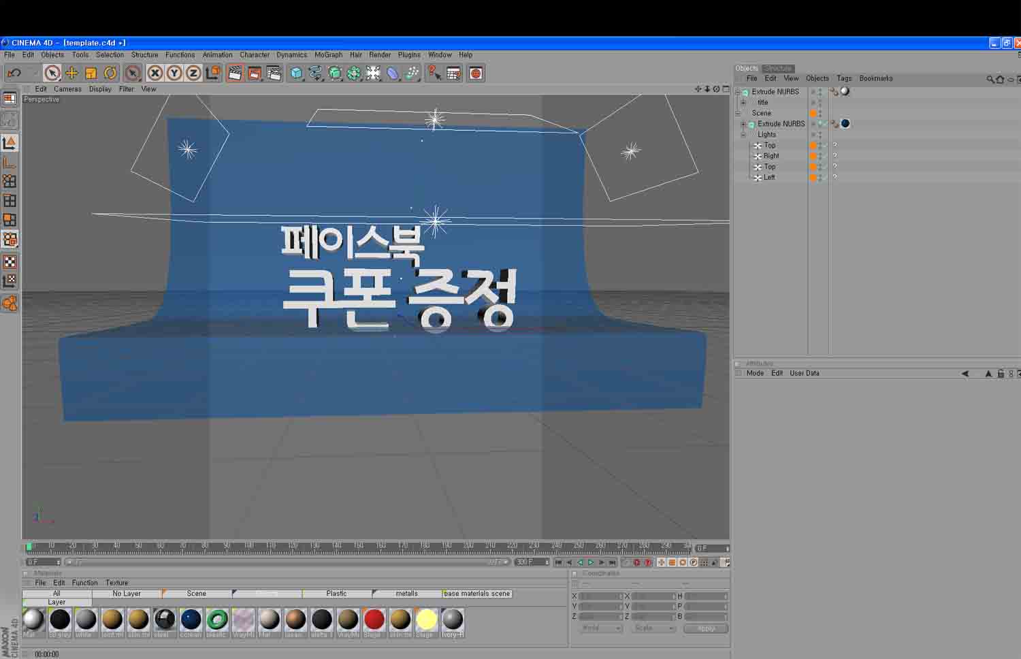Click stepper on the 300 F end-frame field

tap(547, 562)
